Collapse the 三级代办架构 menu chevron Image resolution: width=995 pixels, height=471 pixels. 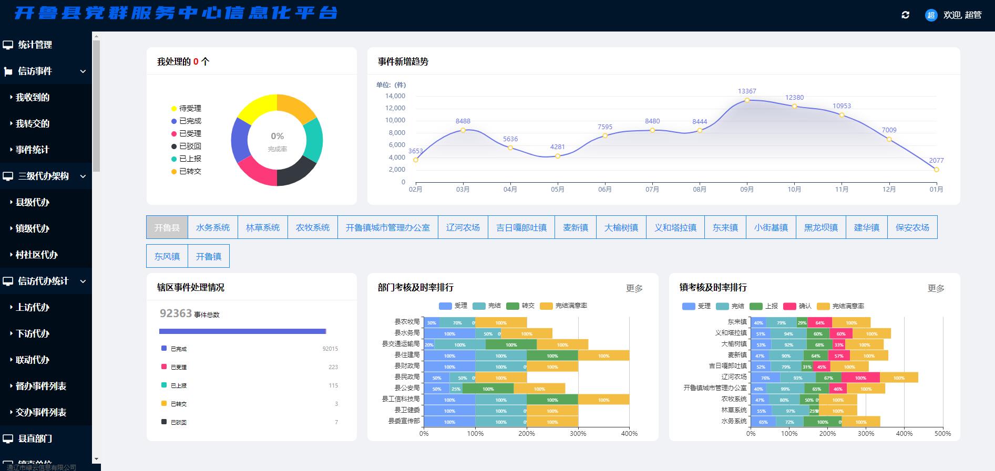pyautogui.click(x=83, y=176)
